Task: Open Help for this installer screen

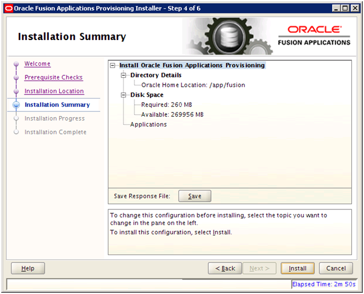Action: 28,268
